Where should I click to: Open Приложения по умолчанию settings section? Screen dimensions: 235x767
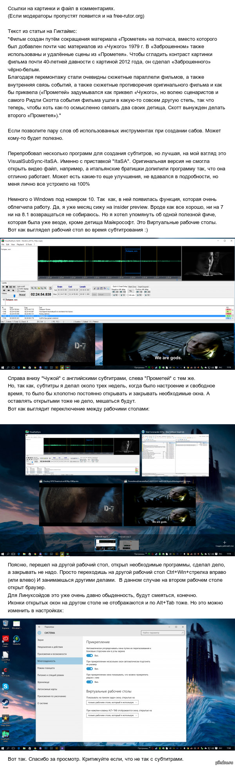coord(59,696)
